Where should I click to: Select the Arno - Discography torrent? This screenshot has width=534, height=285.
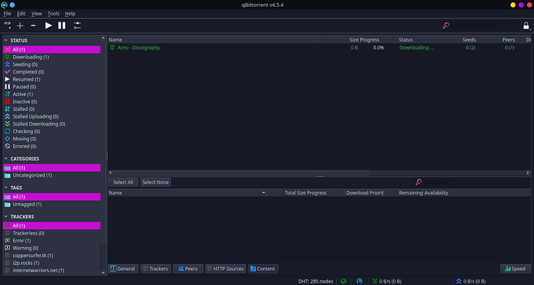[319, 48]
